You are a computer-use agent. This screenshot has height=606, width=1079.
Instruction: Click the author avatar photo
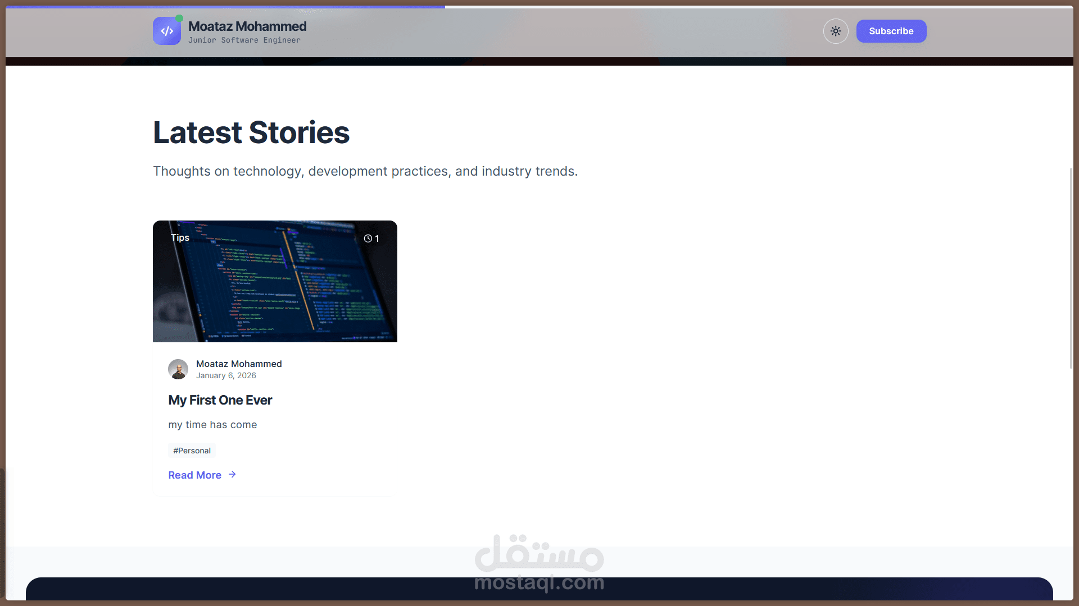178,369
